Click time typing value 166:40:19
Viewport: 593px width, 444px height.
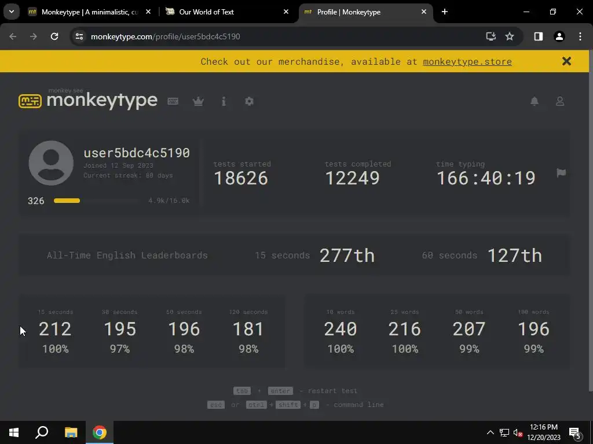(x=486, y=178)
